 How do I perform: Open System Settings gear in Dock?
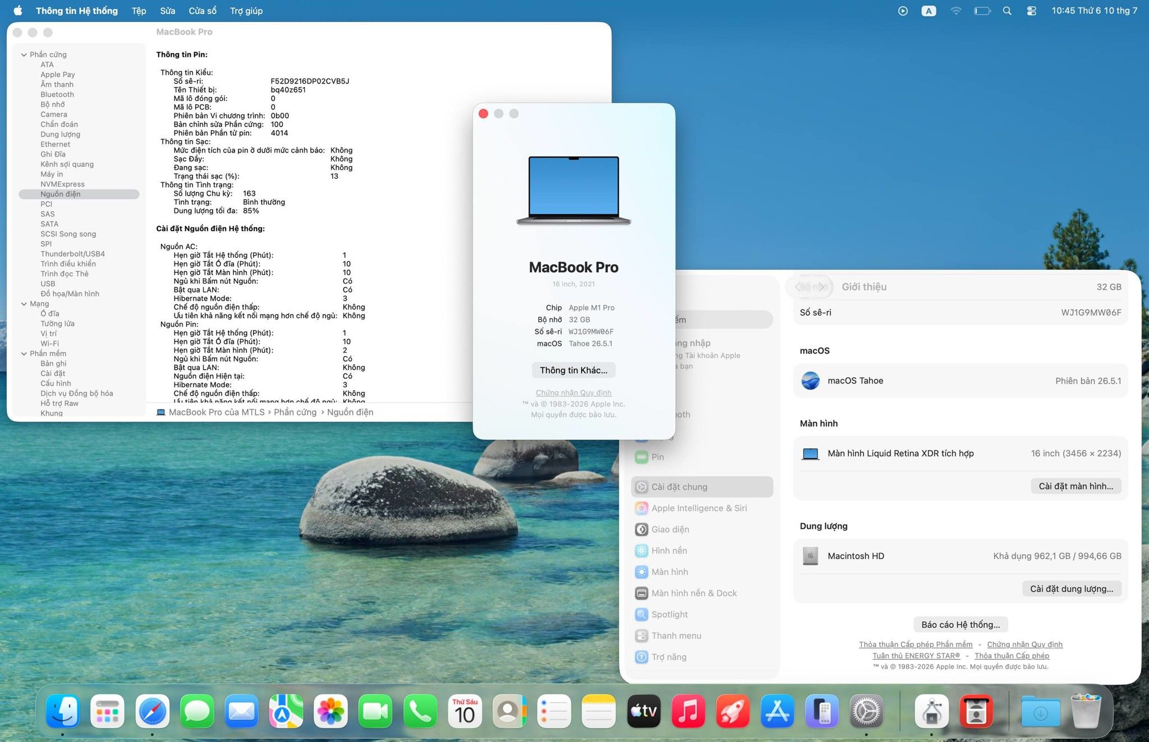tap(866, 711)
